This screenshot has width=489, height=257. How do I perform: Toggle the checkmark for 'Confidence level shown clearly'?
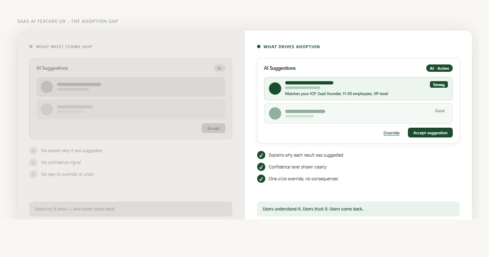[261, 167]
